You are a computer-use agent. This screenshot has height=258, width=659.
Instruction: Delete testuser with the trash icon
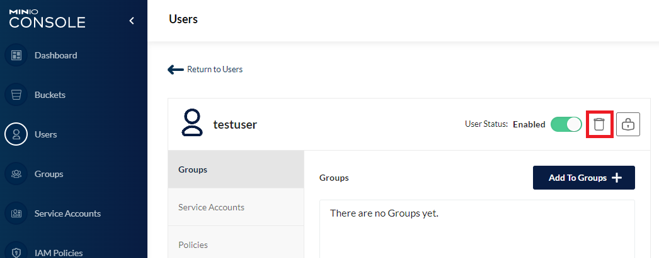599,124
